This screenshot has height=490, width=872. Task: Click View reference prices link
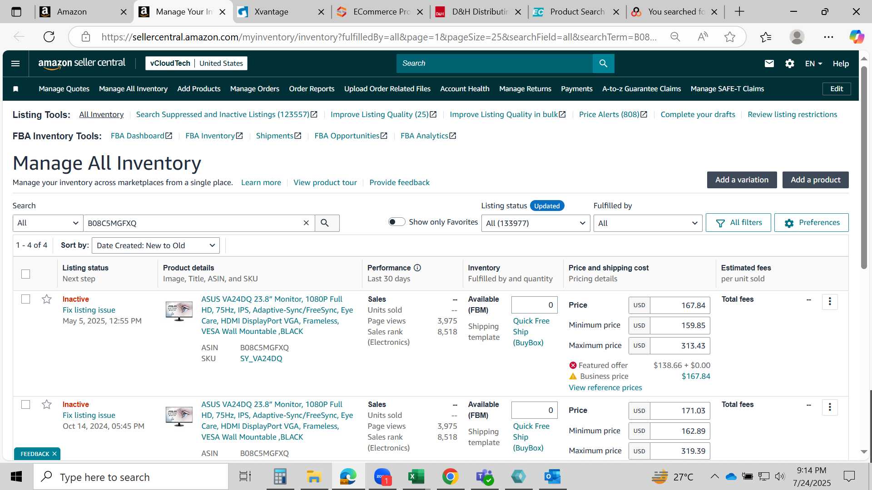click(x=605, y=387)
